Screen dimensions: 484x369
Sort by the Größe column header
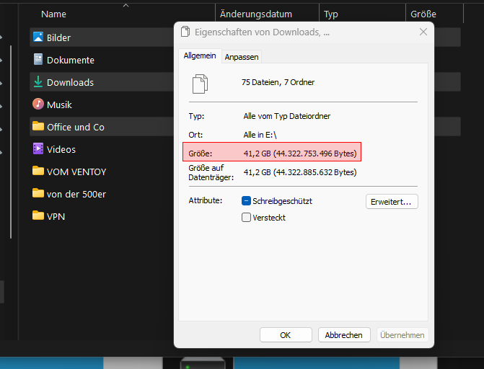pyautogui.click(x=423, y=14)
